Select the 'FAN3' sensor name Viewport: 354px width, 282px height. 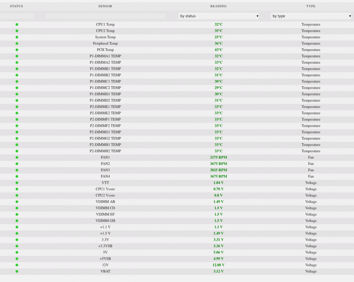(x=105, y=170)
